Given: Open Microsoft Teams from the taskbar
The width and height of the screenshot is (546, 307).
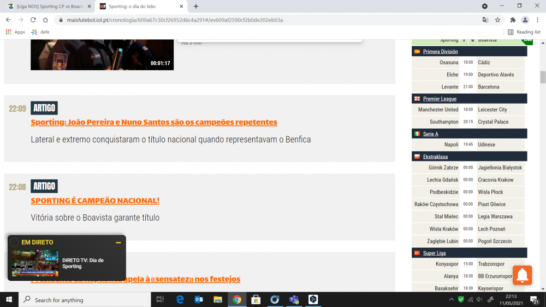Looking at the screenshot, I should (x=294, y=299).
